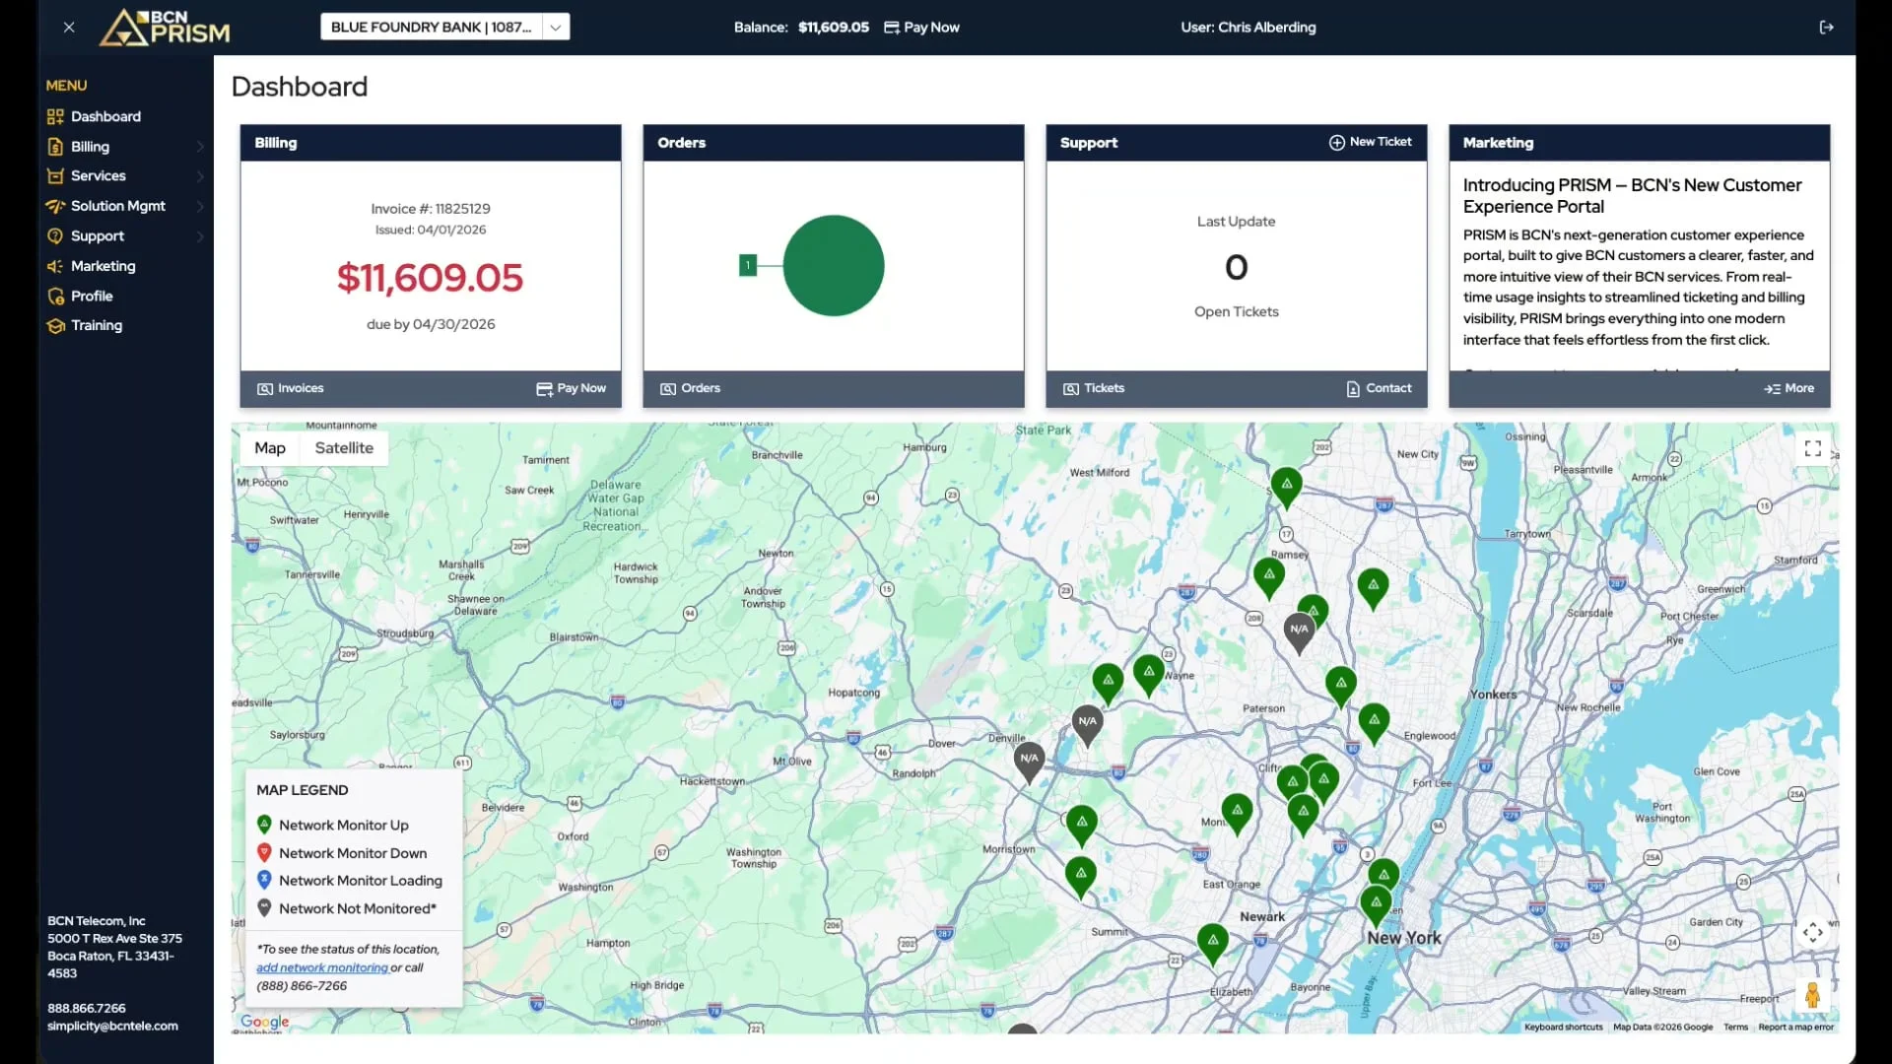The height and width of the screenshot is (1064, 1892).
Task: Open Dashboard from the sidebar menu
Action: [x=105, y=116]
